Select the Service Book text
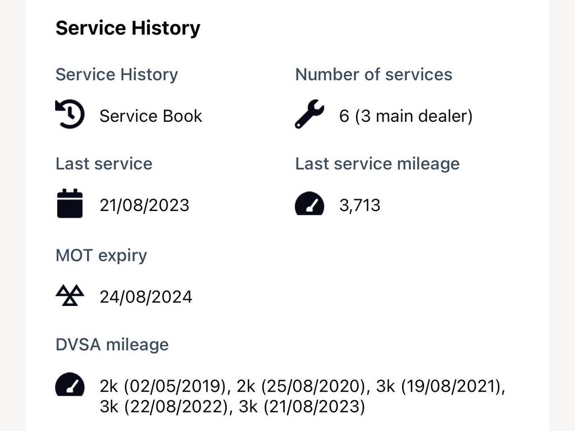 coord(150,116)
